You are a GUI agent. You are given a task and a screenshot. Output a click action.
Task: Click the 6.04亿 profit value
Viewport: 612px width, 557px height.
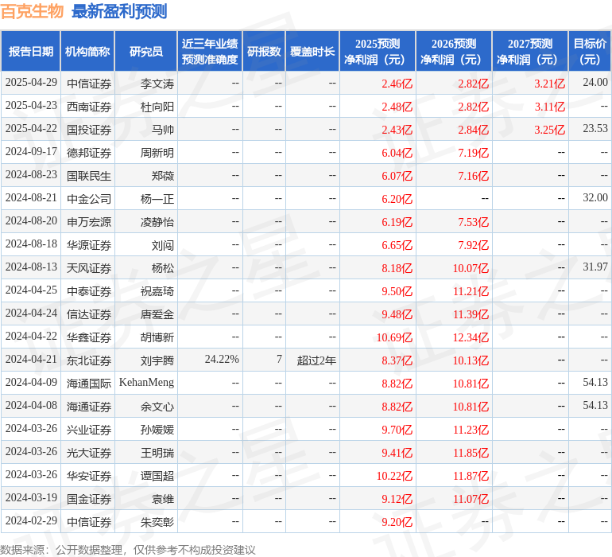click(x=397, y=153)
